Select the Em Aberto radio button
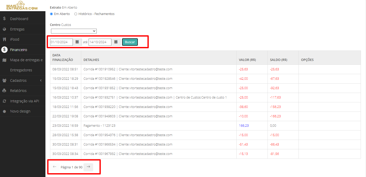This screenshot has width=366, height=177. pyautogui.click(x=52, y=14)
